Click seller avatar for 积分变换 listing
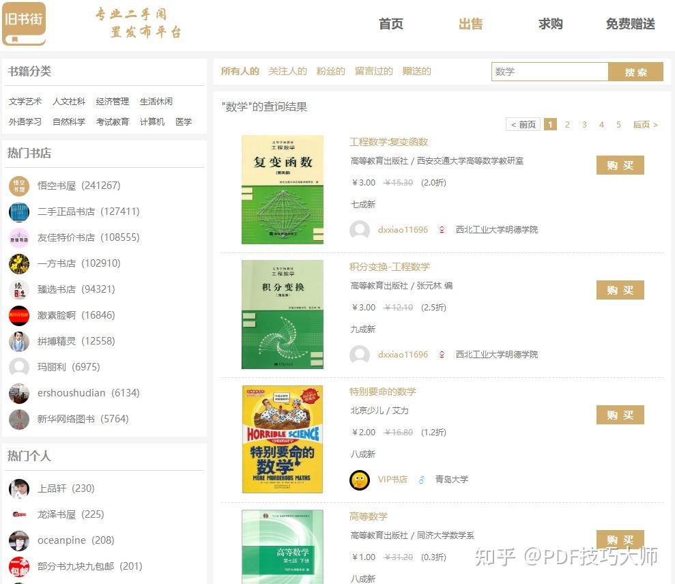This screenshot has height=584, width=675. [360, 355]
